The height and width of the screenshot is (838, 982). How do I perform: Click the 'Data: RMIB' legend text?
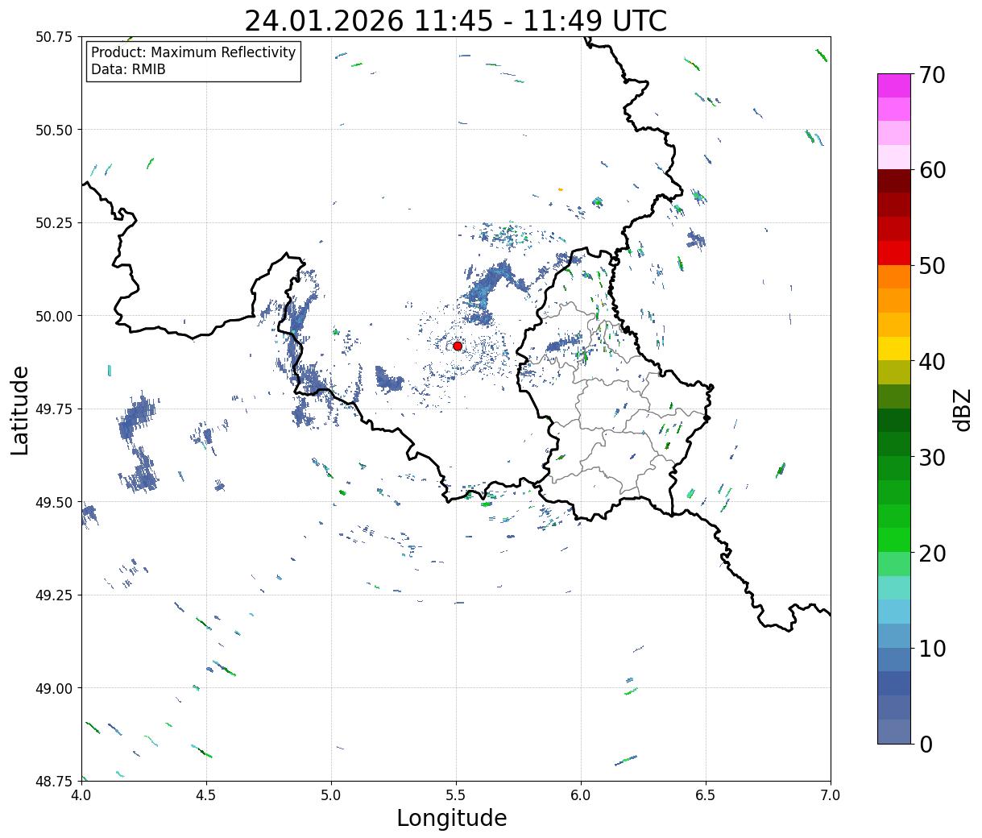pos(128,70)
